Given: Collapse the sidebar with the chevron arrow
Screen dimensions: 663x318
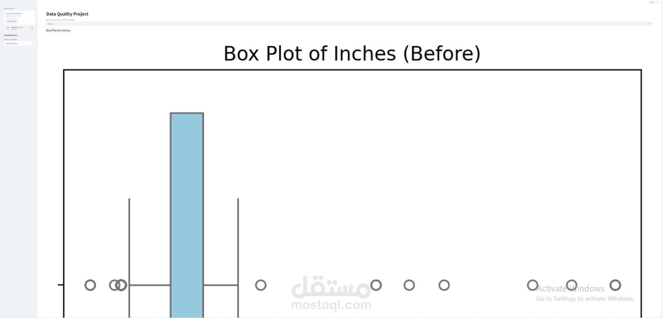Looking at the screenshot, I should [33, 3].
